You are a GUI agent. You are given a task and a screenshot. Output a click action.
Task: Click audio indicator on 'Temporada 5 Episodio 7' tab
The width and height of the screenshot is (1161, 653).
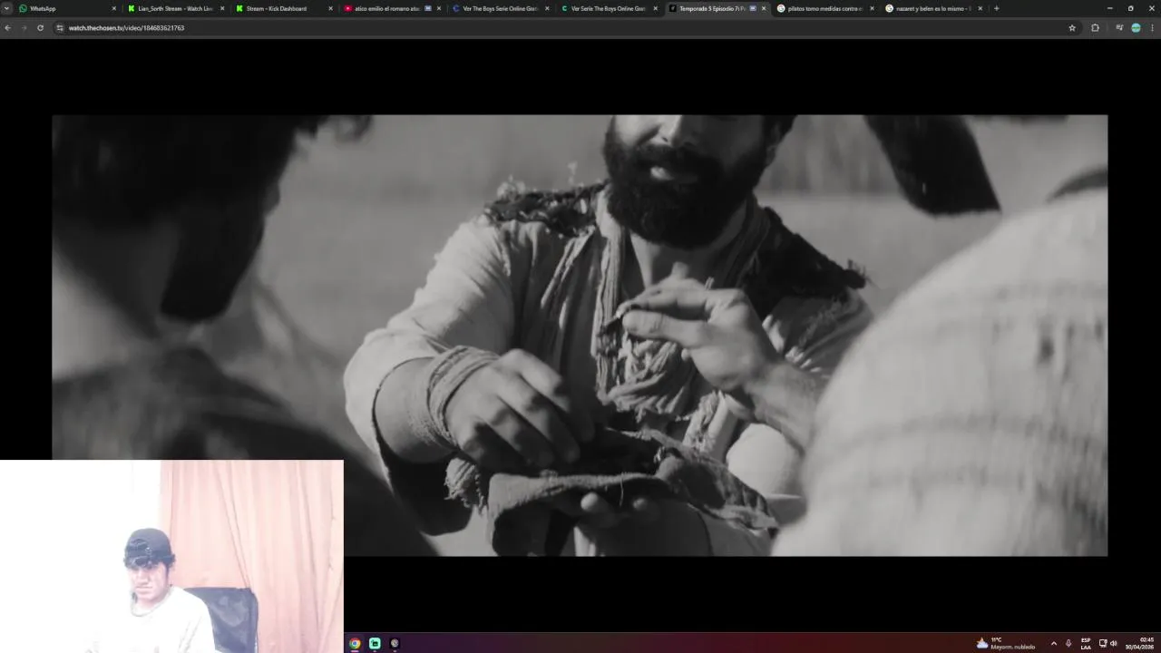(753, 8)
